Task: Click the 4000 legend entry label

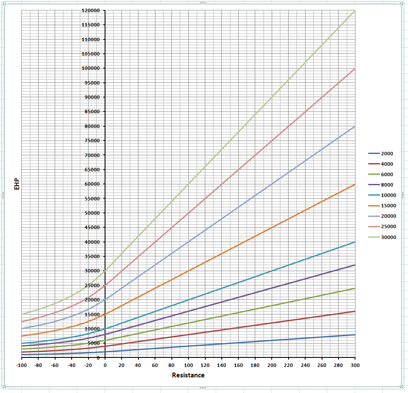Action: coord(387,164)
